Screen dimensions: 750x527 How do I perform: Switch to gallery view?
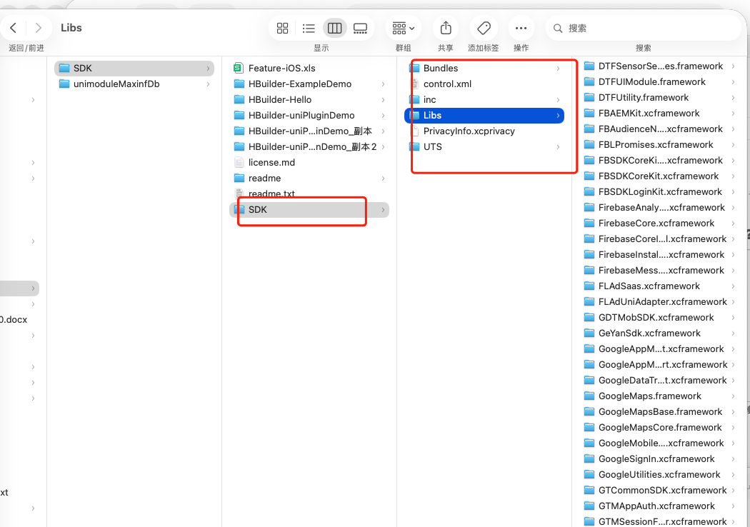click(361, 28)
